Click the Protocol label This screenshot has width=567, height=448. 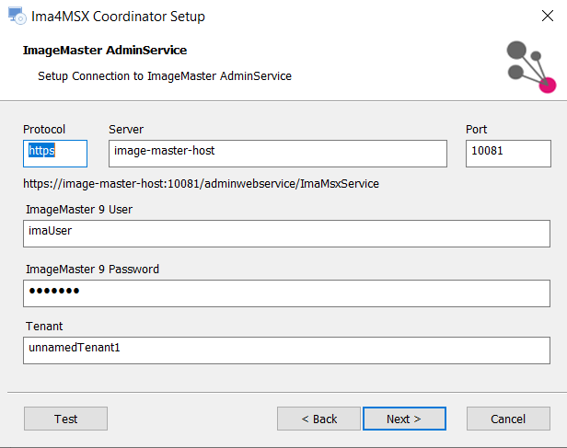point(44,130)
